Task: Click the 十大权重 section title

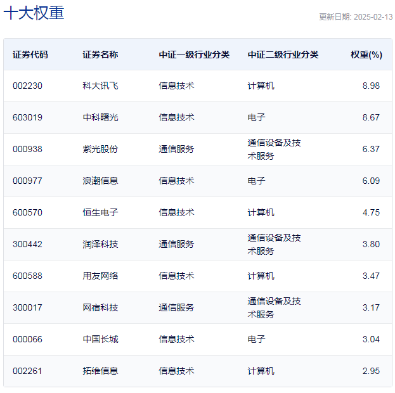Action: [34, 13]
